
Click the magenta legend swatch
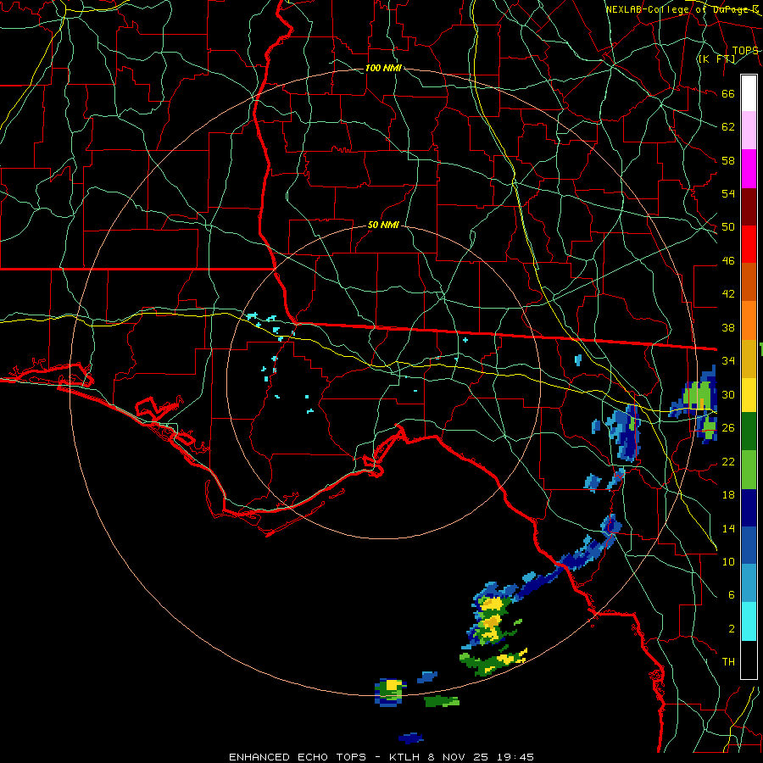(x=749, y=169)
